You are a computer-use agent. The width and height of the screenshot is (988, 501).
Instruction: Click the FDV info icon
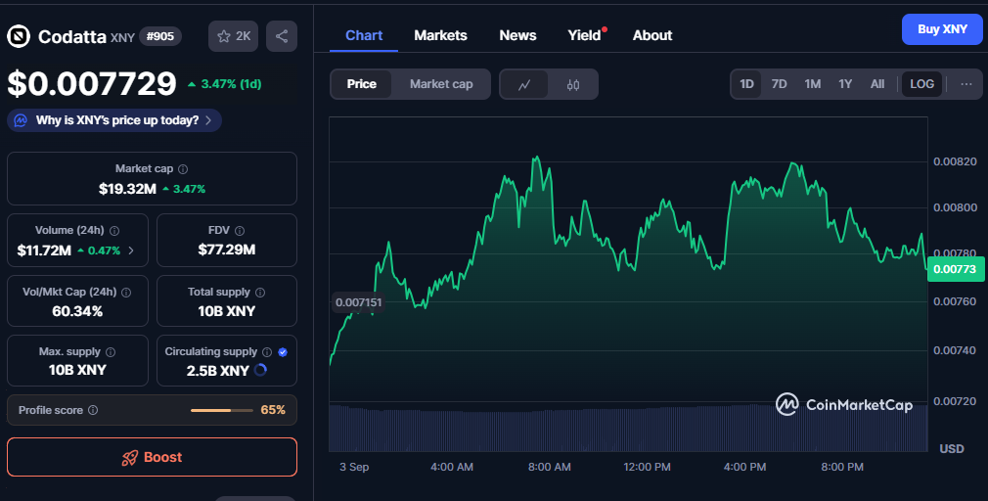pos(240,231)
